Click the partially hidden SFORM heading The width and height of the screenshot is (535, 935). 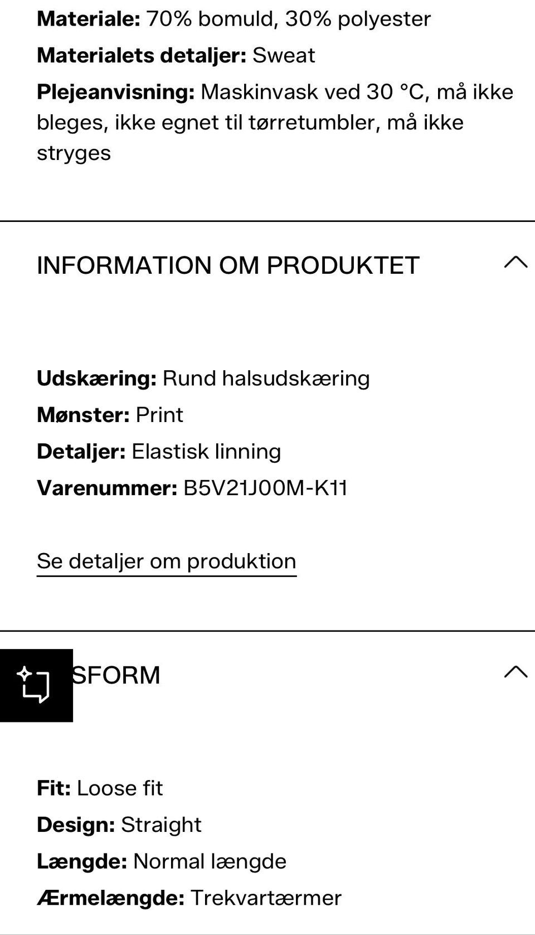point(116,675)
